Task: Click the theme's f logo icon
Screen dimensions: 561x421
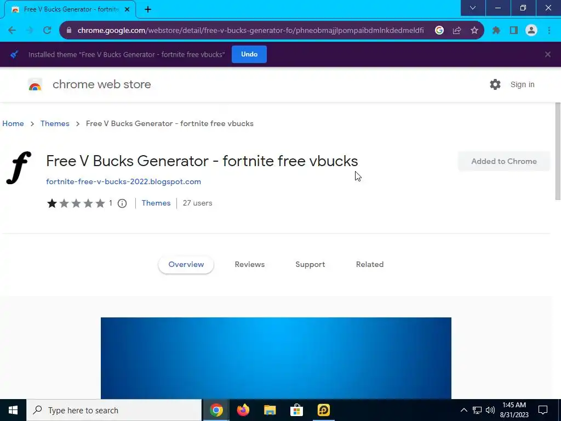Action: [19, 168]
